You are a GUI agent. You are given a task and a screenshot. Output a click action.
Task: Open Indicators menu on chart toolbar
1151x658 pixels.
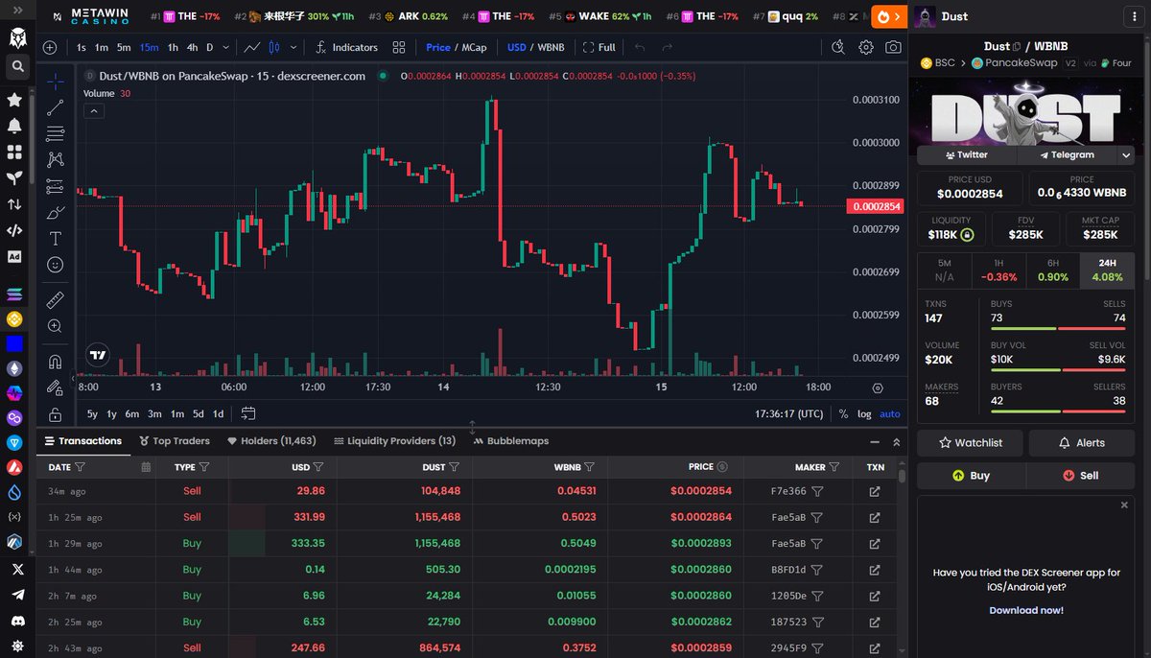345,47
